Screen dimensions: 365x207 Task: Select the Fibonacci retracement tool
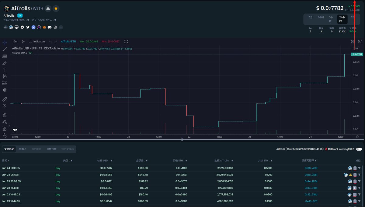pyautogui.click(x=5, y=56)
